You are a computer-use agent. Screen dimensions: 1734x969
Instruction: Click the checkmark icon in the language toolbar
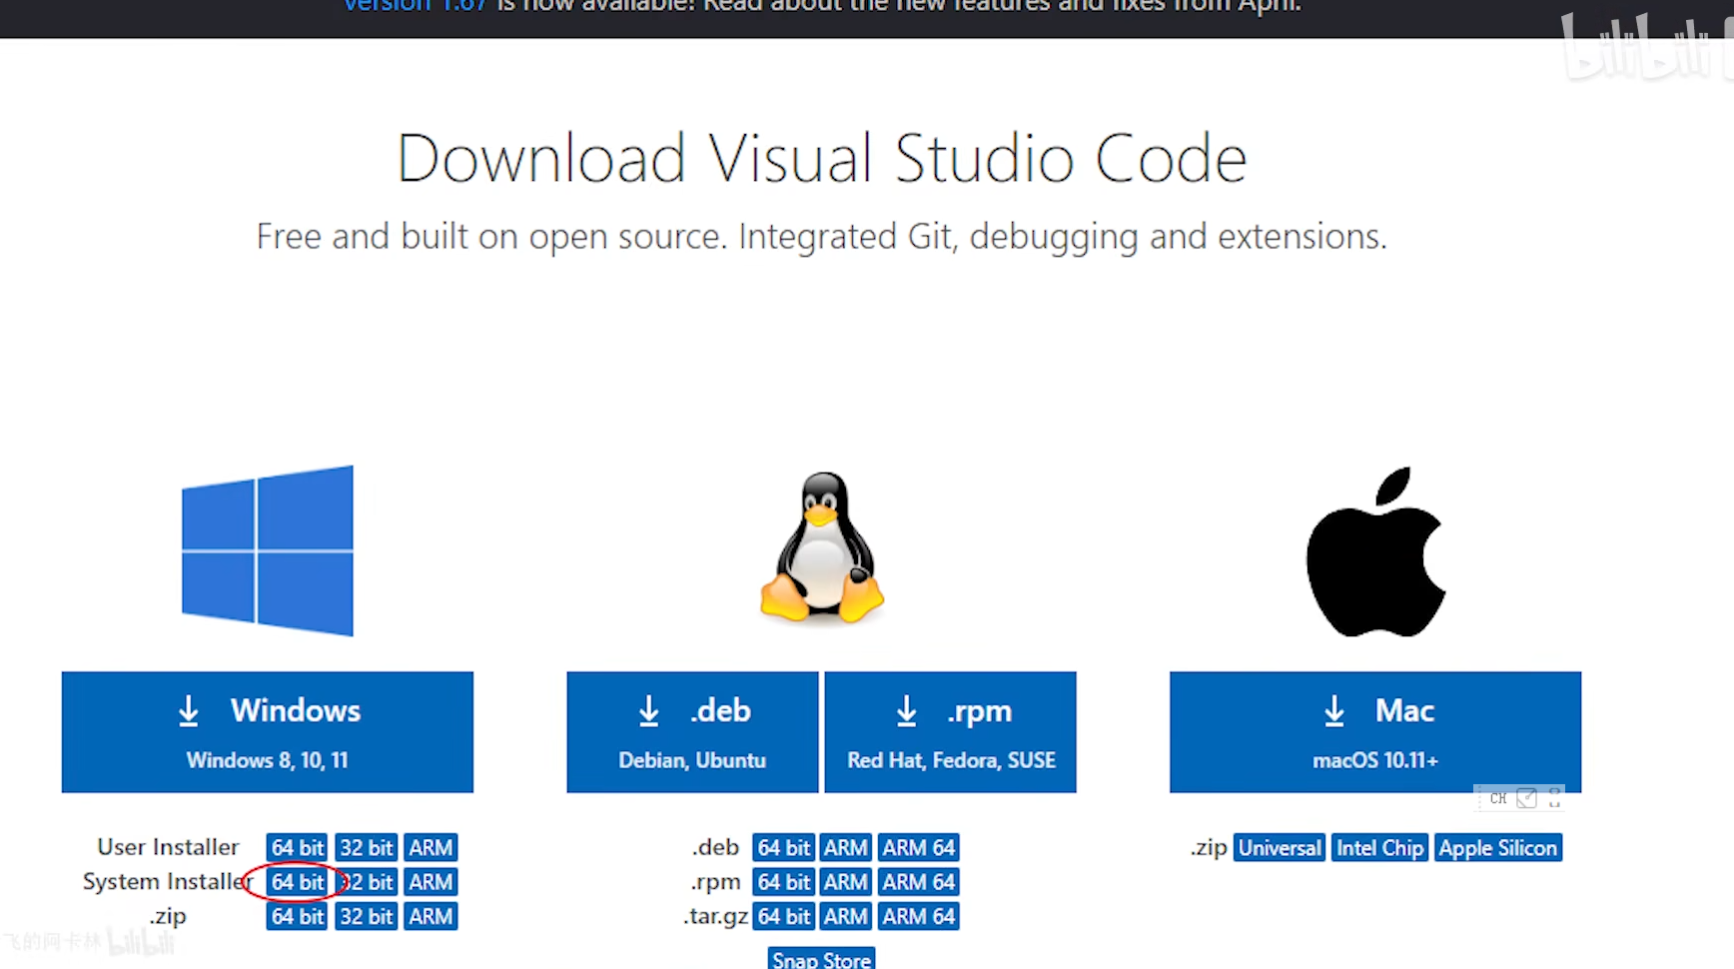point(1527,798)
